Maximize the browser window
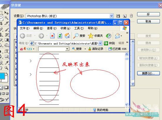The image size is (162, 120). pos(121,22)
